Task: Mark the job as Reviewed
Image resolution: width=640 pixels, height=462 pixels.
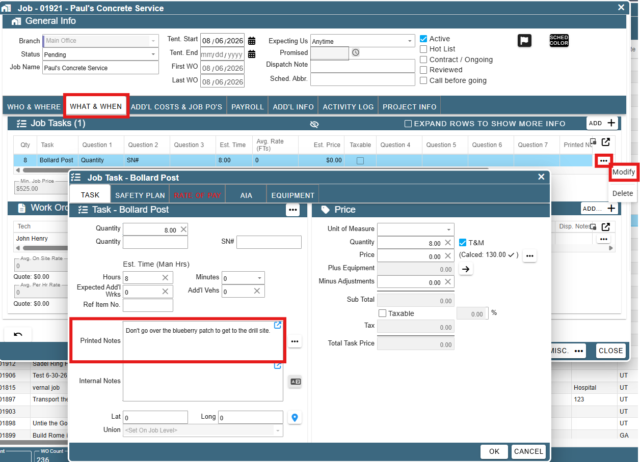Action: [x=423, y=70]
